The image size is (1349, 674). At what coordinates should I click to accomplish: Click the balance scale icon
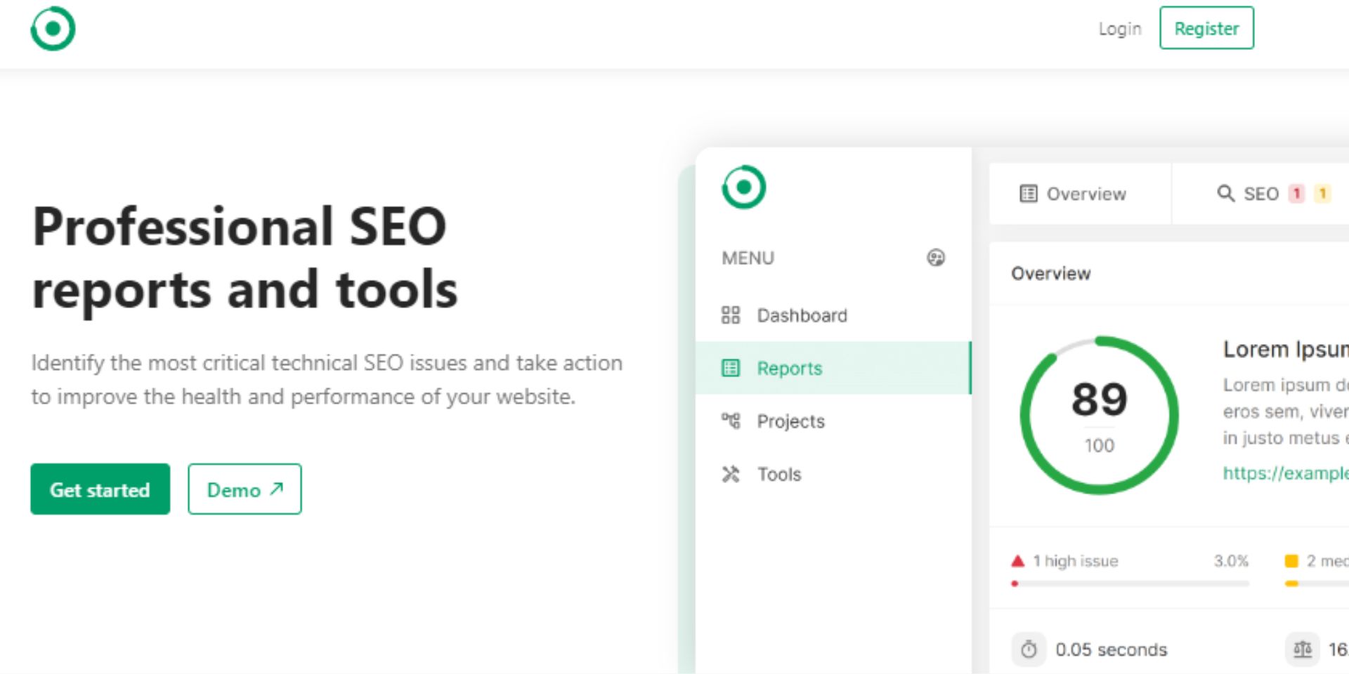pos(1302,649)
